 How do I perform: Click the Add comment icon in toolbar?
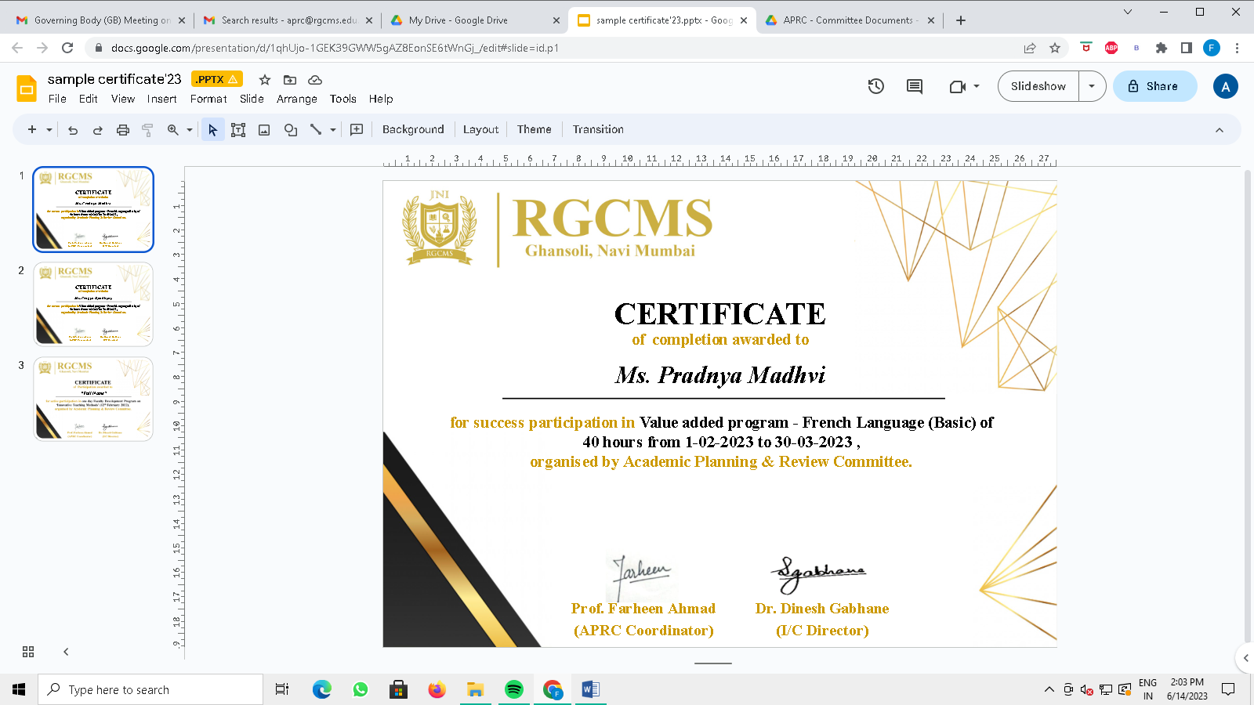[x=357, y=130]
